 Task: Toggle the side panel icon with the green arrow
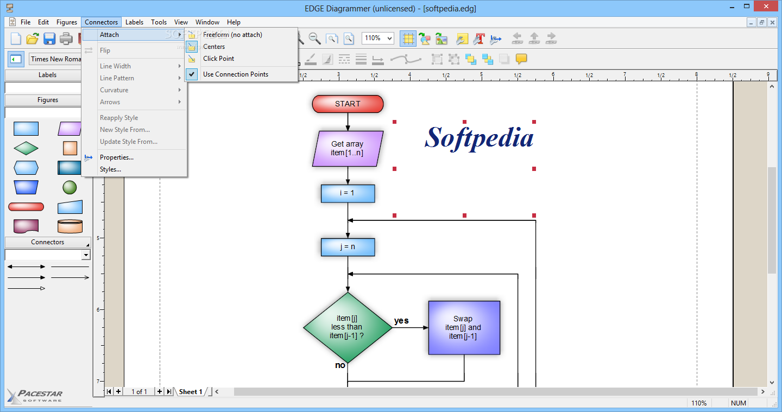(16, 59)
